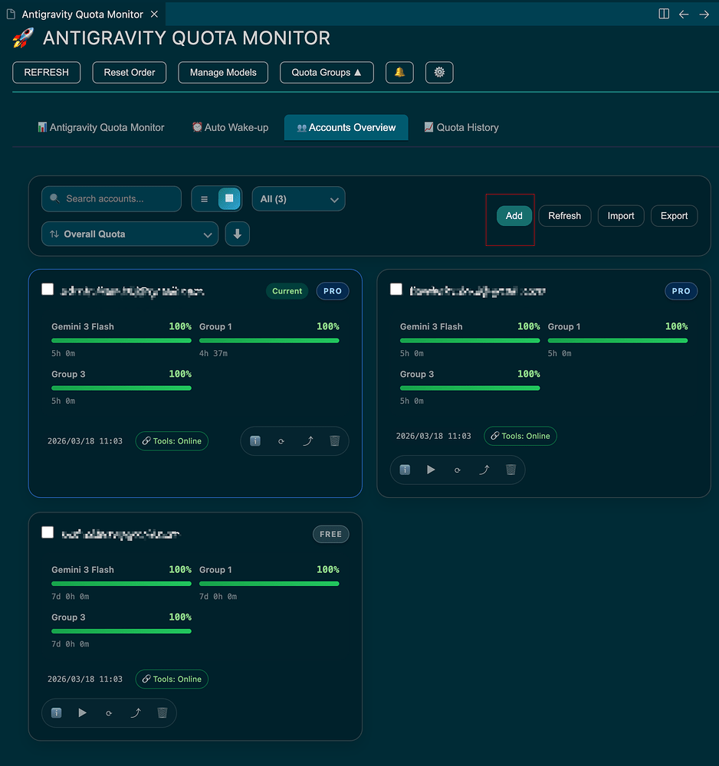This screenshot has height=766, width=719.
Task: Click Tools: Online pill on non-current PRO card
Action: (x=520, y=436)
